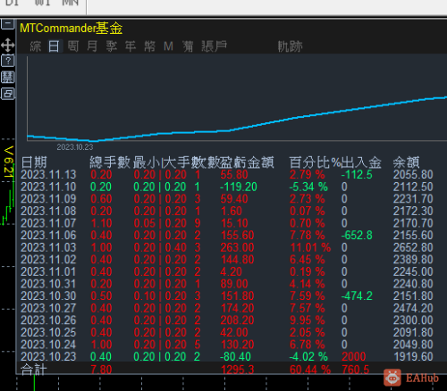The image size is (447, 391).
Task: Click the 0.20 | 0.40 lot range
Action: pos(160,247)
